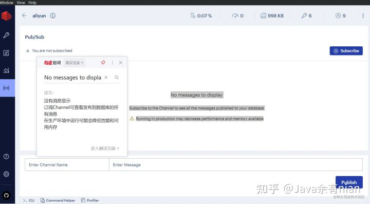This screenshot has width=370, height=204.
Task: Close the Youdao translation popup
Action: click(121, 63)
